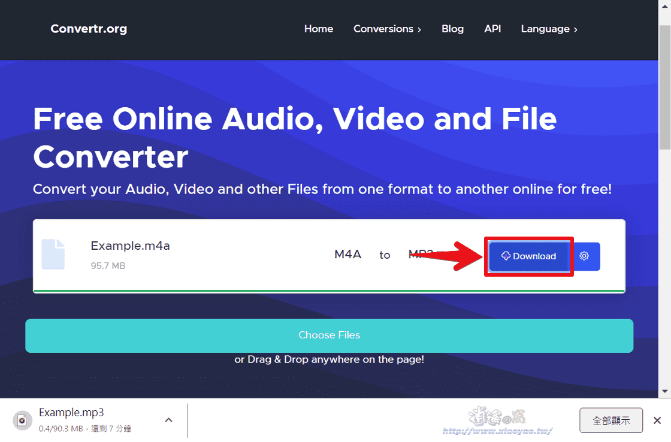Download the converted MP3 file
Image resolution: width=671 pixels, height=442 pixels.
[528, 256]
